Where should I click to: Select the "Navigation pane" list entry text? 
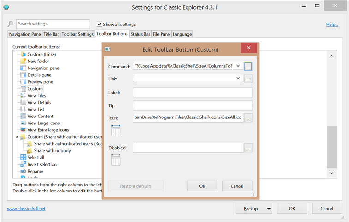[43, 68]
